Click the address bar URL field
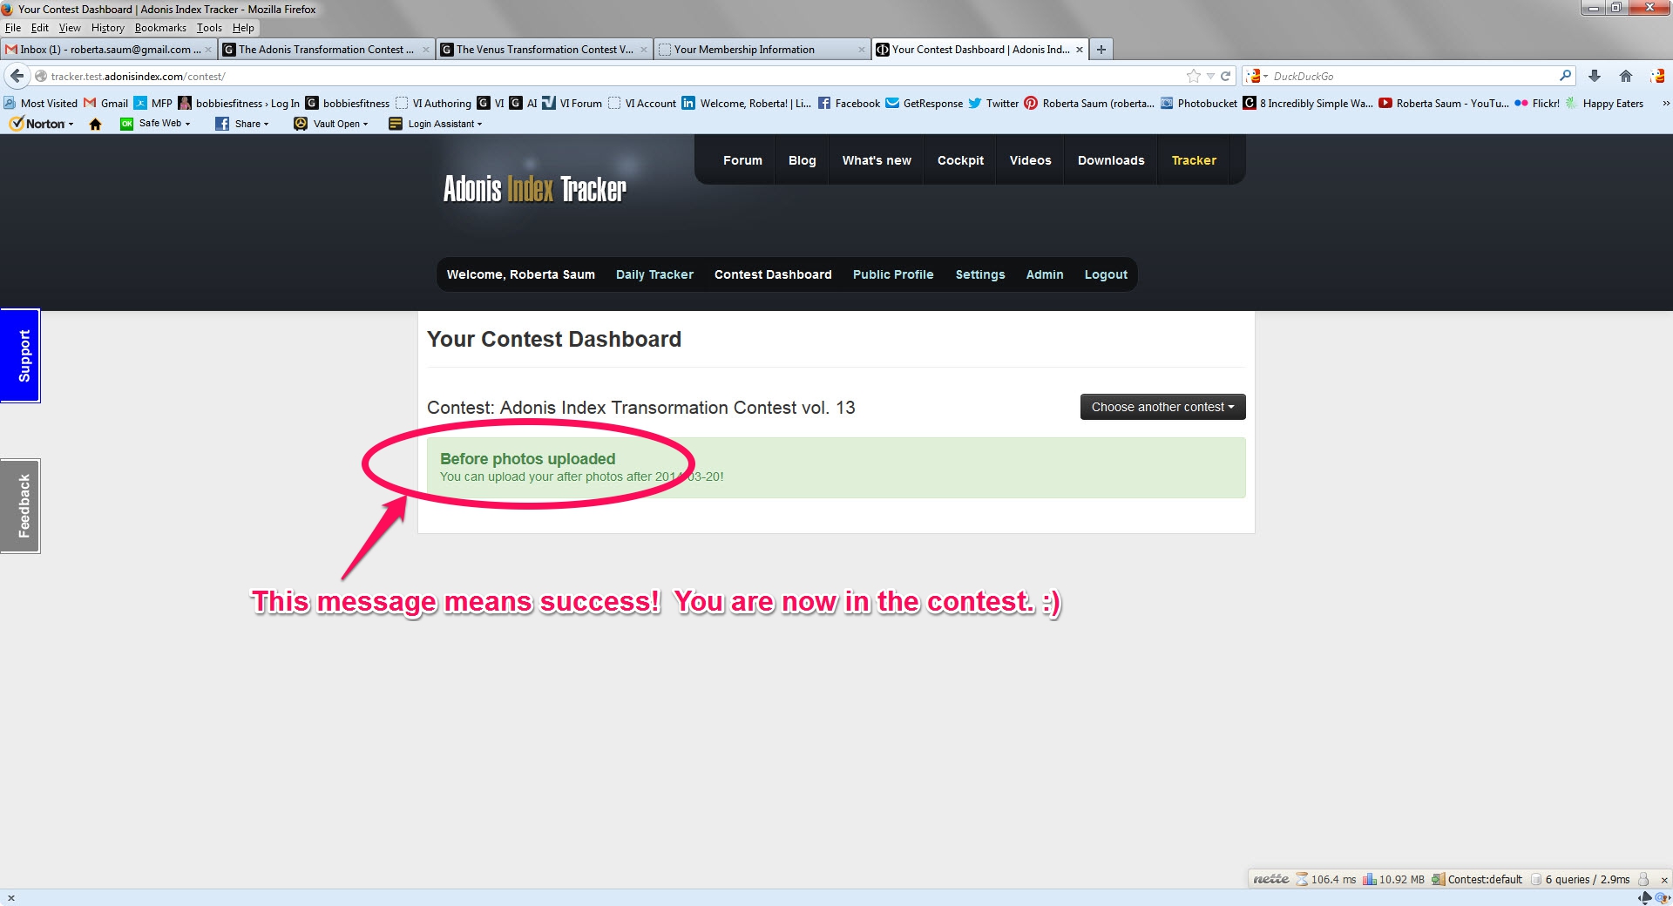 point(610,76)
